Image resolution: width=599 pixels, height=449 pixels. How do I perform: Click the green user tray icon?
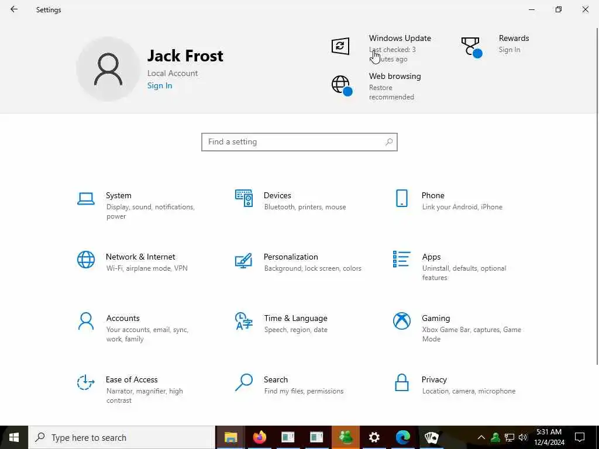pyautogui.click(x=495, y=437)
